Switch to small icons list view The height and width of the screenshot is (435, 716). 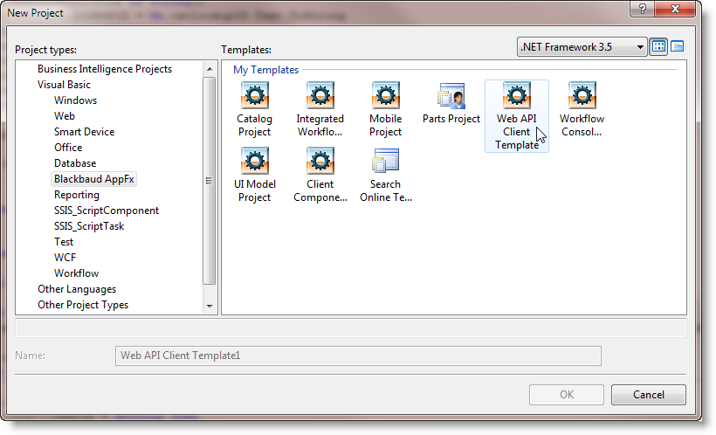[677, 46]
